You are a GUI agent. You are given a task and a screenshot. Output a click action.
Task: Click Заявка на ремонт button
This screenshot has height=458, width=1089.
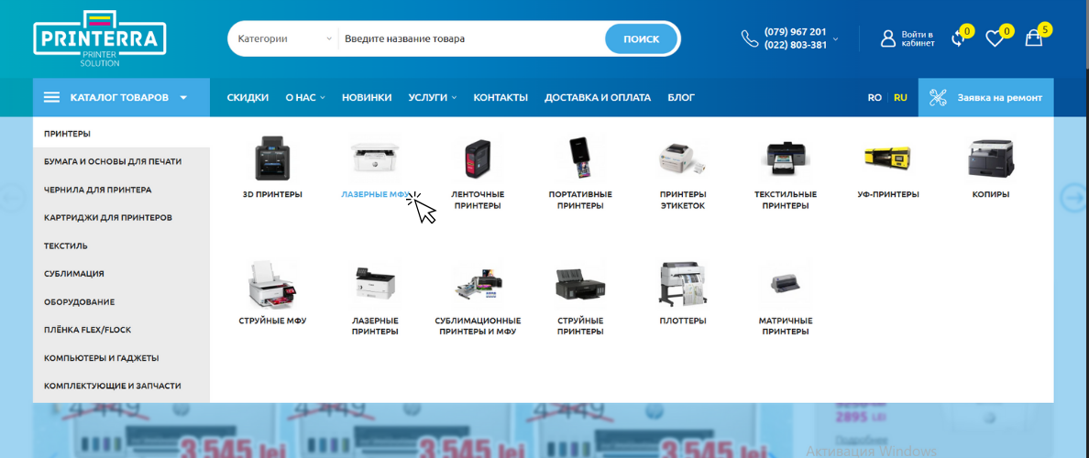pyautogui.click(x=985, y=98)
